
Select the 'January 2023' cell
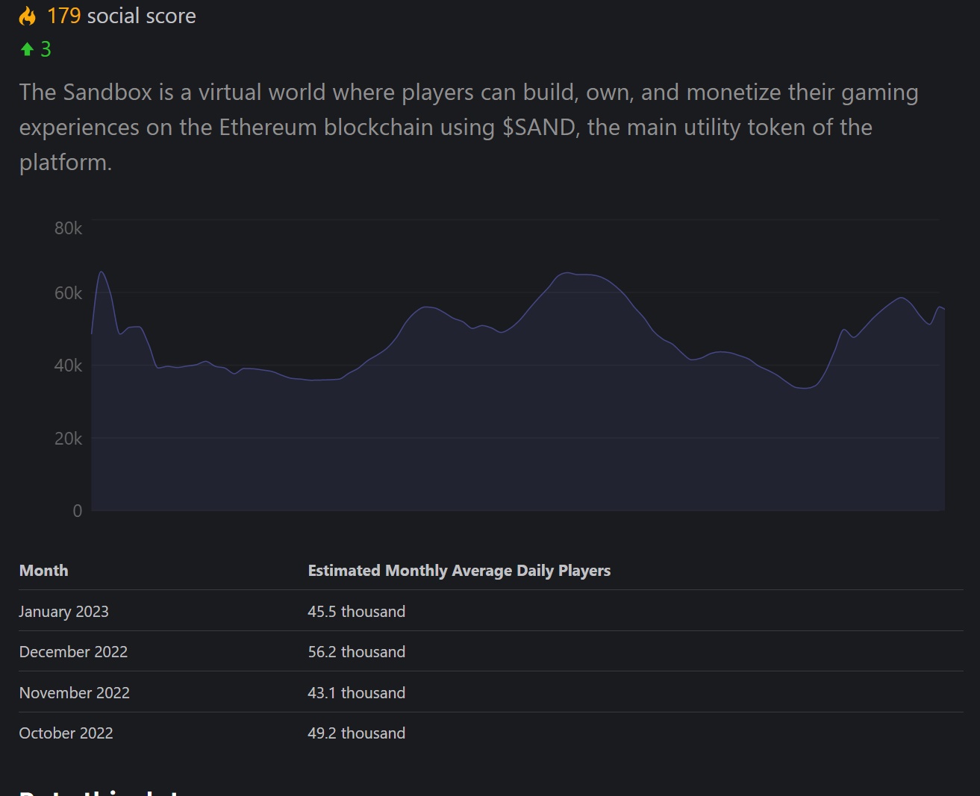pyautogui.click(x=63, y=612)
